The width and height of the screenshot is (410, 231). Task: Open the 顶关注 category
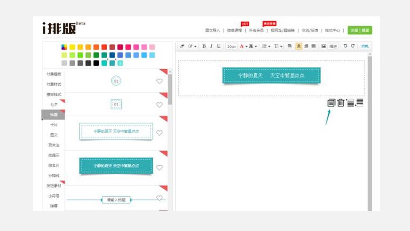click(x=54, y=145)
